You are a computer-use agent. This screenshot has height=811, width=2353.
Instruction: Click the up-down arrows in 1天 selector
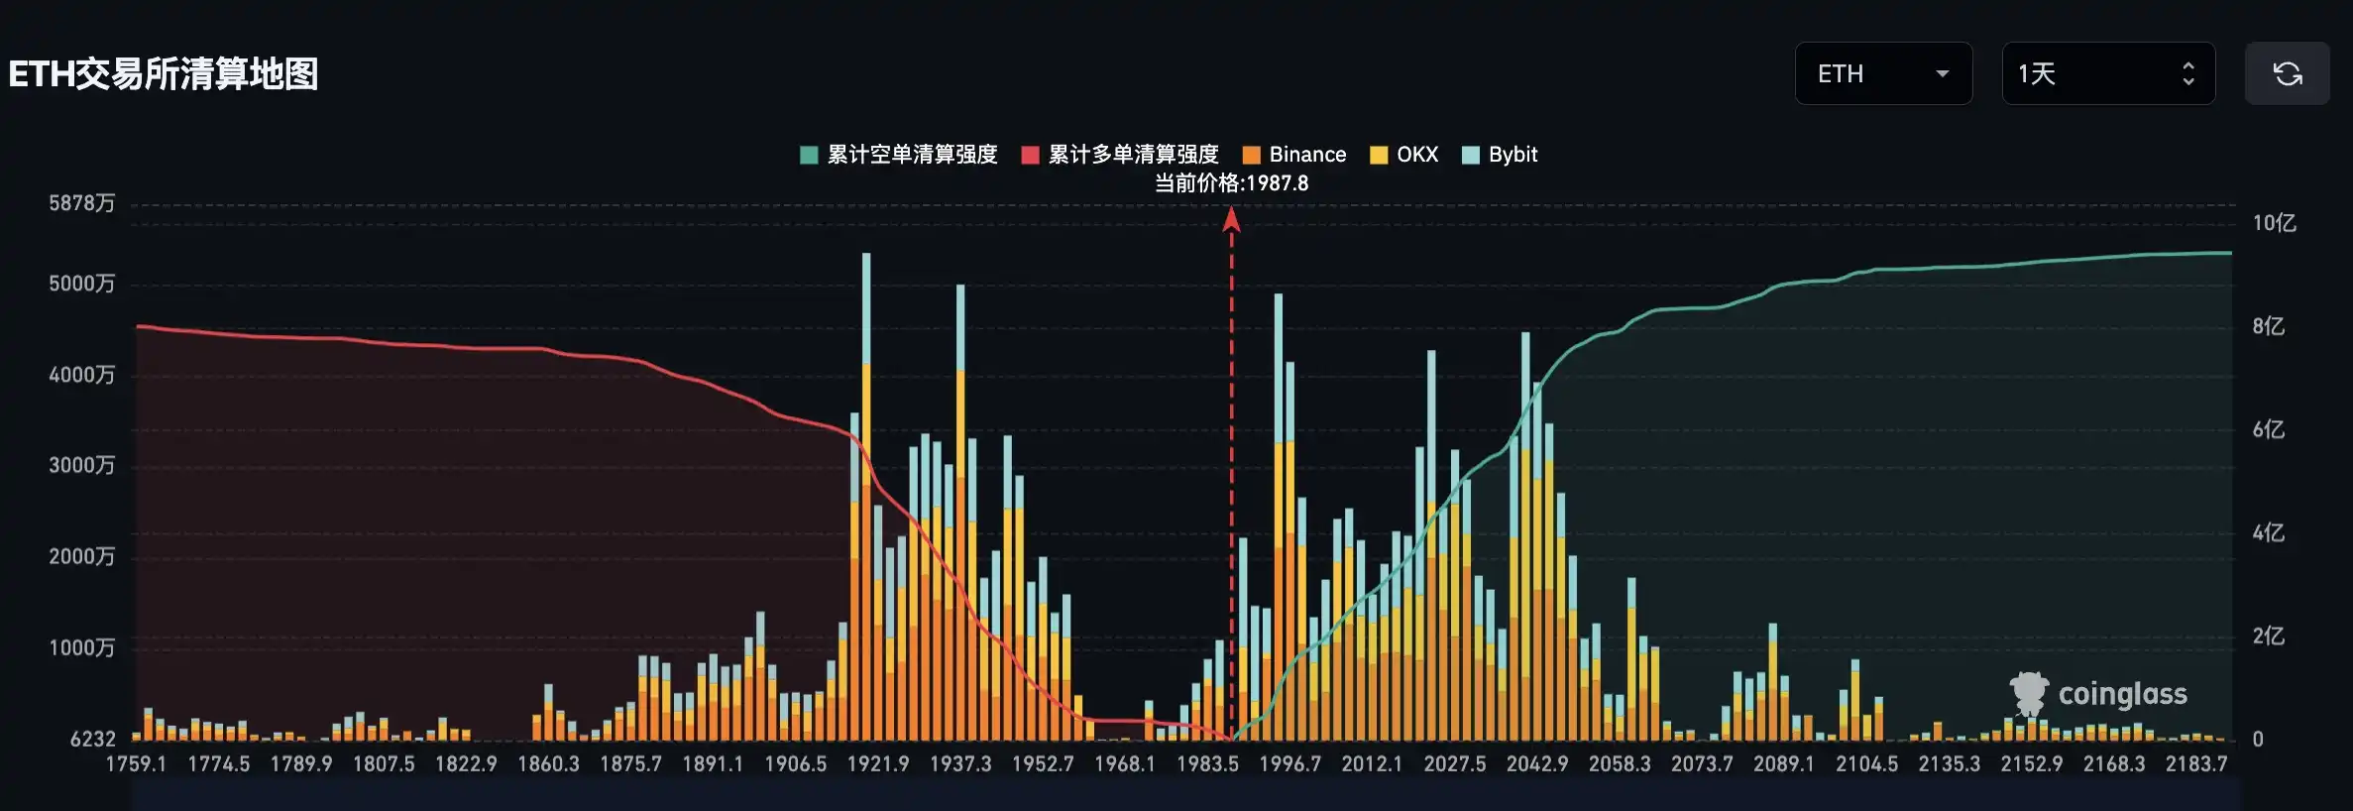(x=2188, y=73)
